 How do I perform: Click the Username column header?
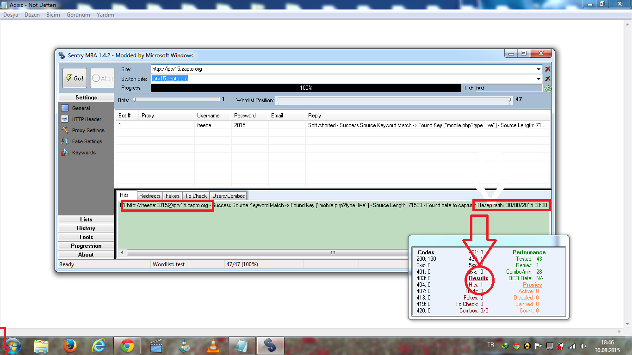tap(208, 116)
